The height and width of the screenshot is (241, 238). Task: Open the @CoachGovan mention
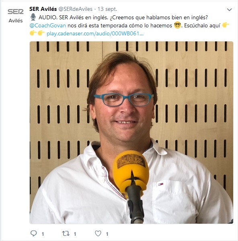(x=47, y=25)
